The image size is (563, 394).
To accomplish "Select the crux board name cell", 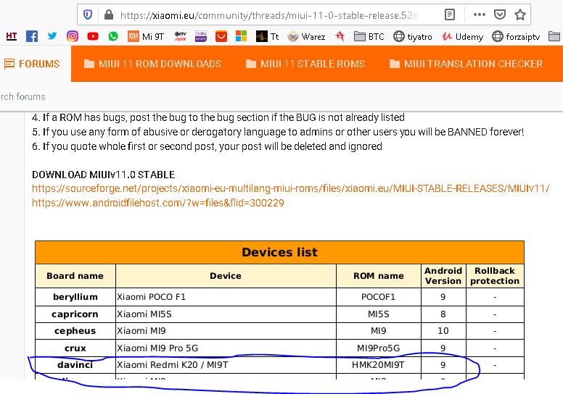I will tap(75, 348).
